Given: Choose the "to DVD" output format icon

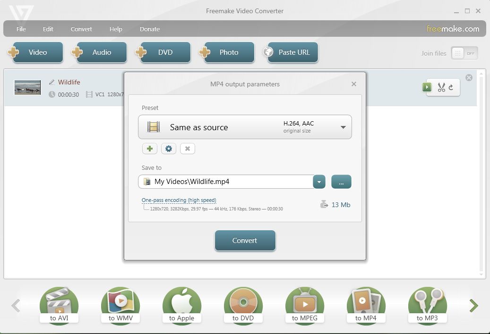Looking at the screenshot, I should (243, 302).
